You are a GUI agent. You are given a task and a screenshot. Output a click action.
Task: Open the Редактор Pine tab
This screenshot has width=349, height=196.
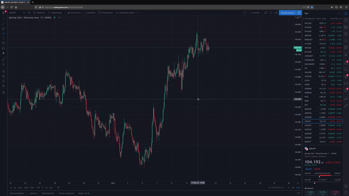tap(48, 193)
